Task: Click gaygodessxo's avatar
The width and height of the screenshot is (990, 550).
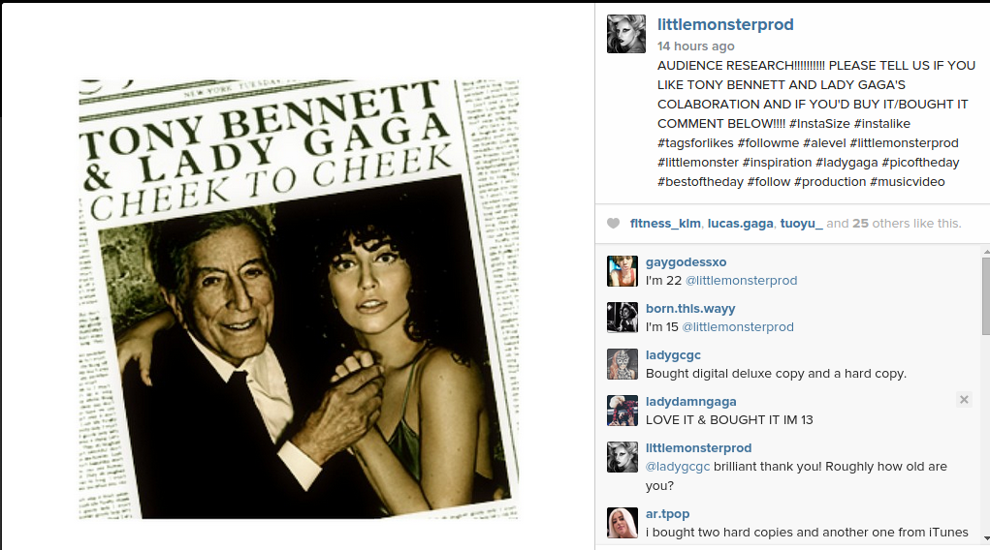Action: click(622, 271)
